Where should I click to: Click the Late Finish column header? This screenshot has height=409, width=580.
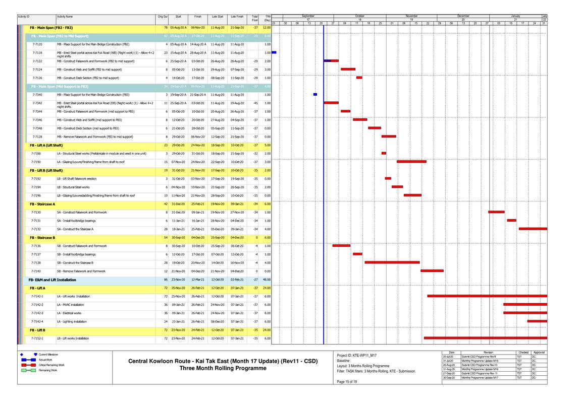[x=237, y=17]
